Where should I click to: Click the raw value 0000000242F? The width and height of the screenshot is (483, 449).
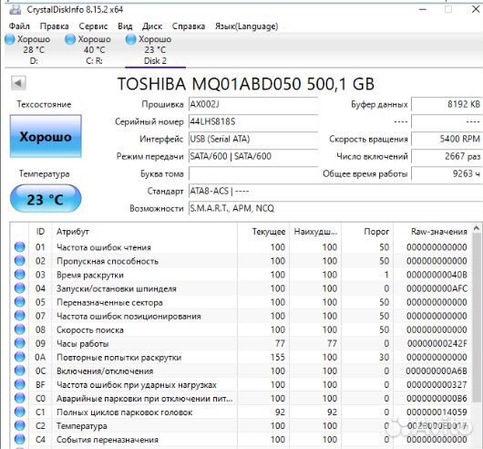[x=437, y=343]
